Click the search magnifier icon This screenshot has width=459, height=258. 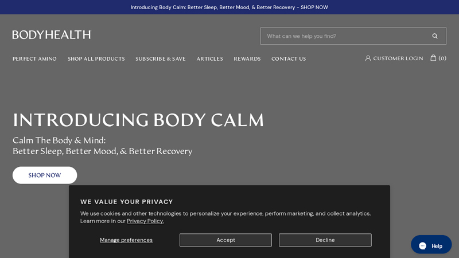(435, 36)
